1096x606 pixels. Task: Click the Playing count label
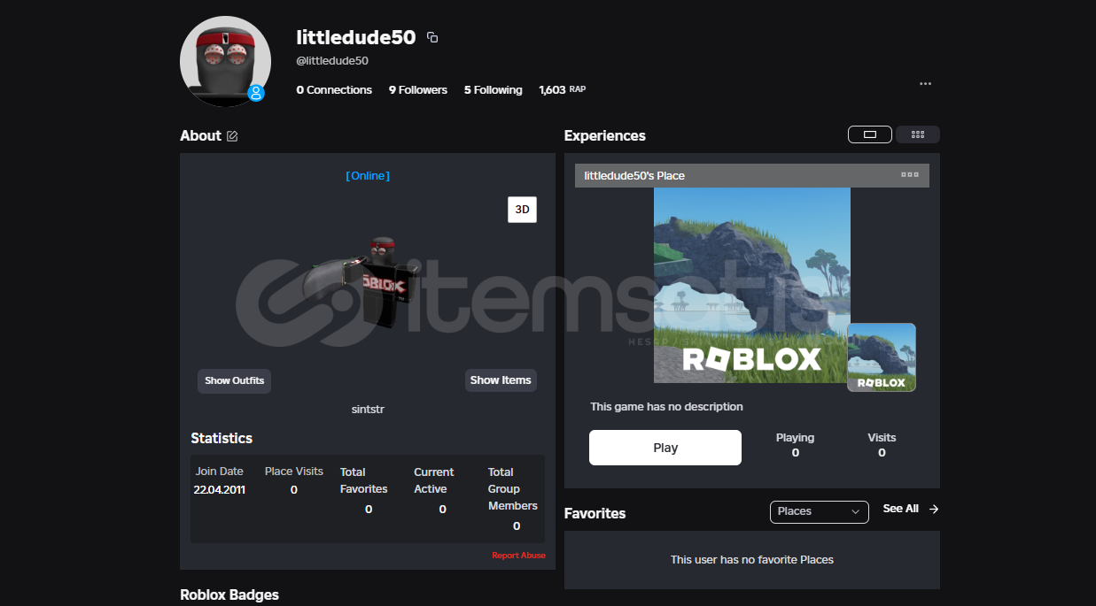point(795,438)
